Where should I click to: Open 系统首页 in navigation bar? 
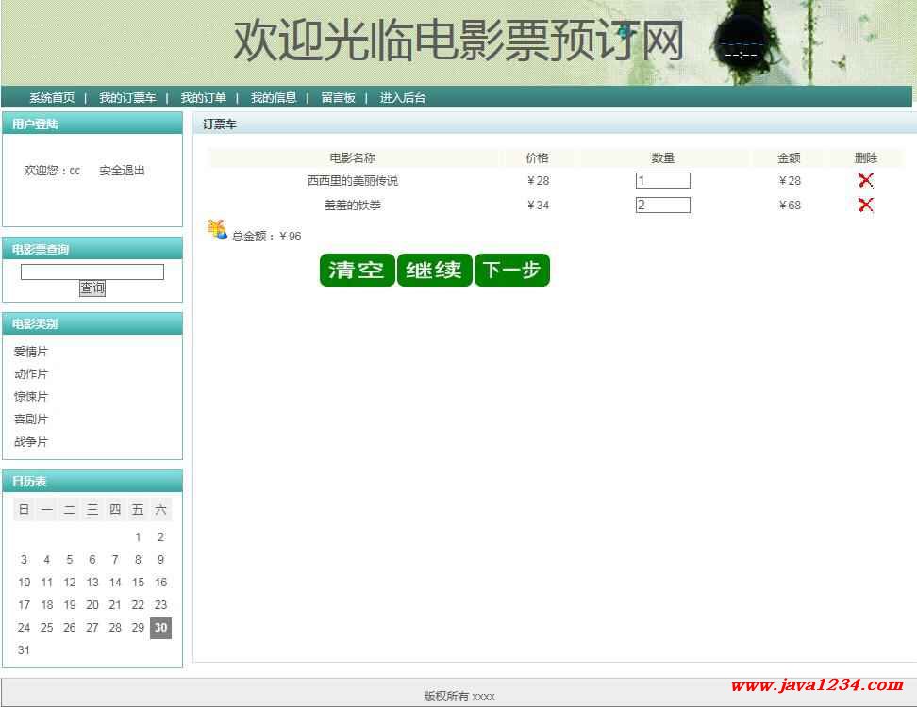pos(52,98)
